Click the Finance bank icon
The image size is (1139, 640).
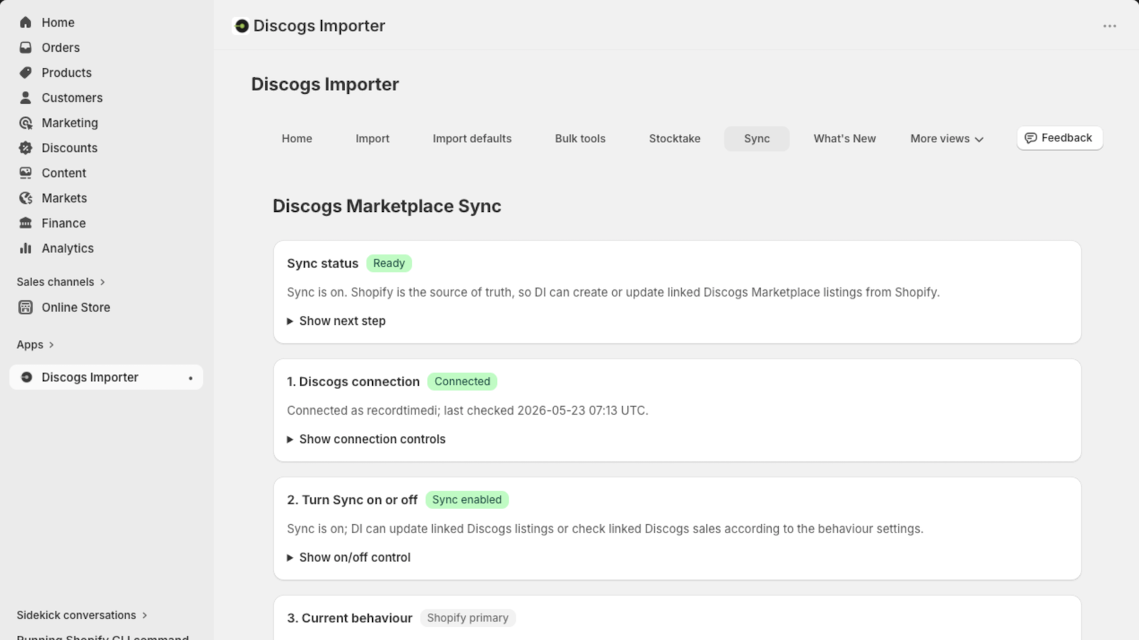click(26, 223)
